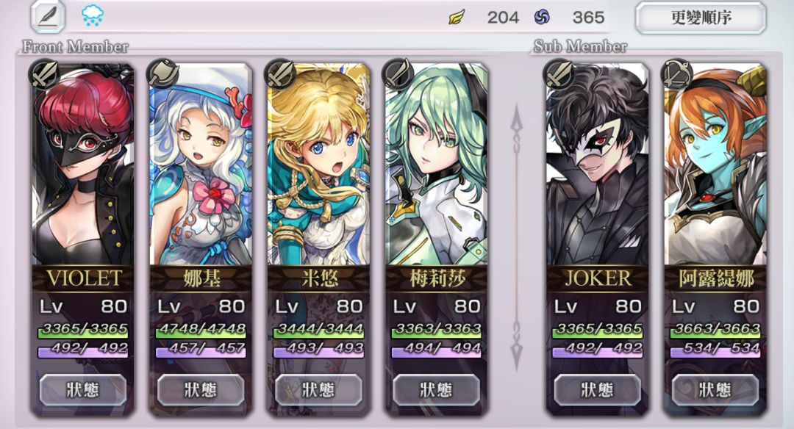Viewport: 794px width, 429px height.
Task: Open 狀態 for JOKER
Action: point(598,389)
